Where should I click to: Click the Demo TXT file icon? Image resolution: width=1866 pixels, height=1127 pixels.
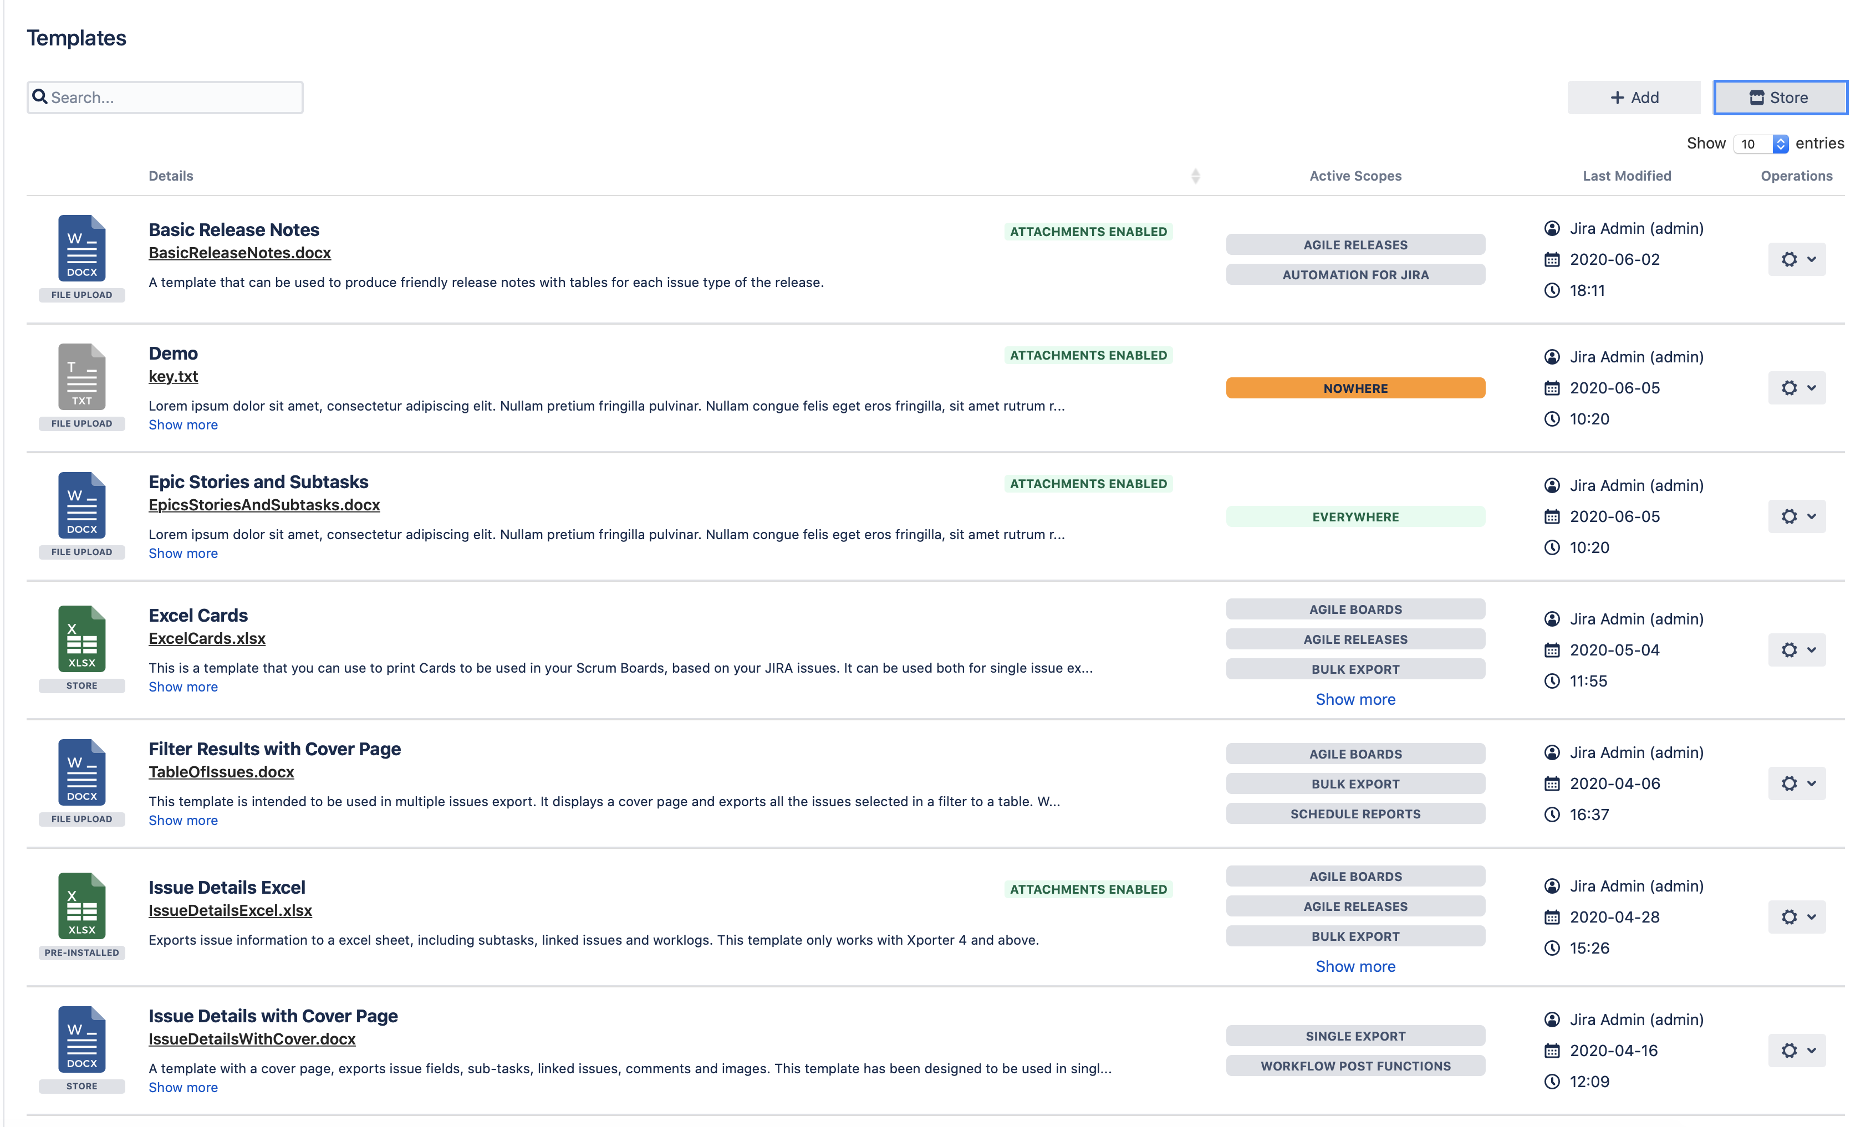click(82, 377)
